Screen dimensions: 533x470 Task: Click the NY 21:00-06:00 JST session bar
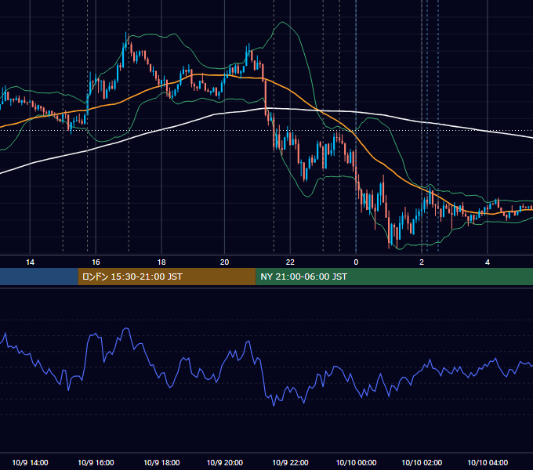pos(394,277)
